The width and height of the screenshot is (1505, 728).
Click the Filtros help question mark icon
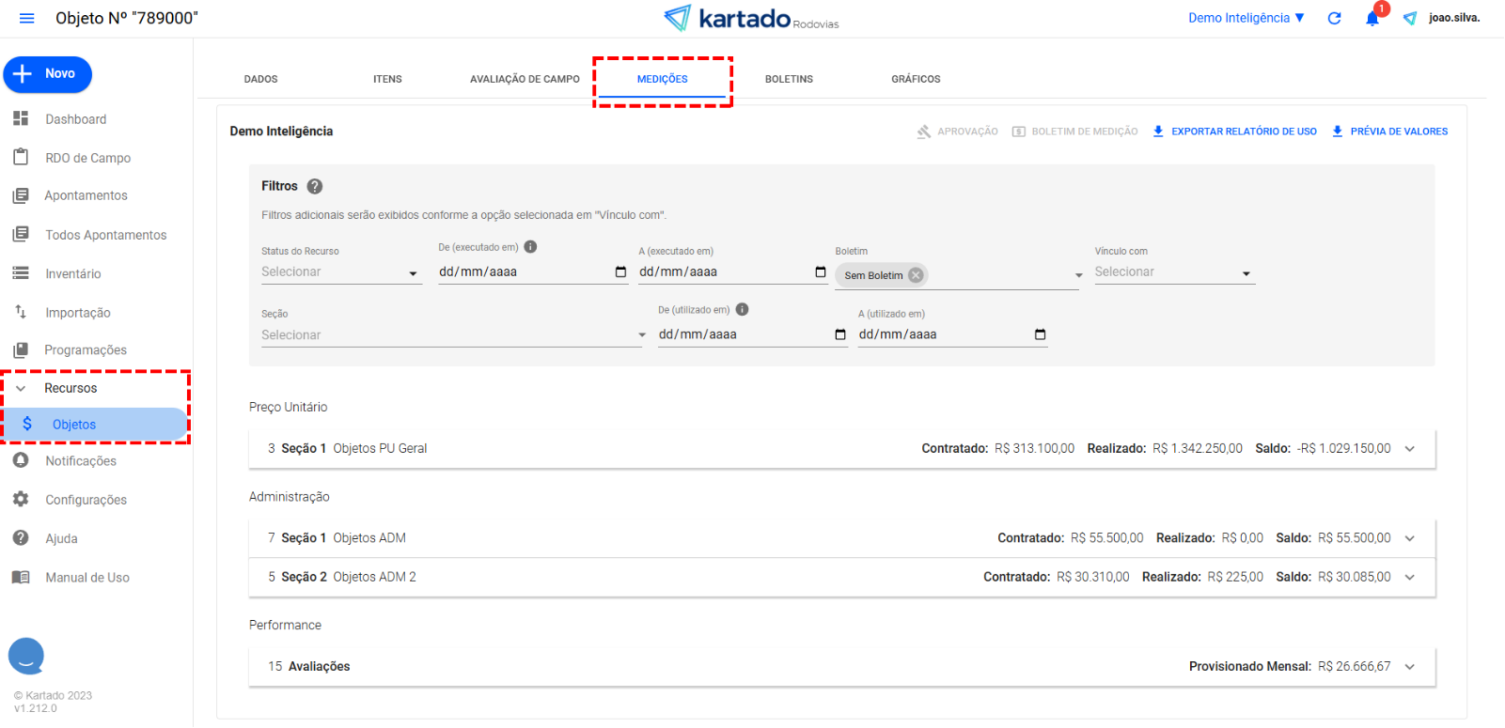click(315, 187)
